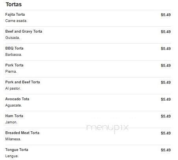
Task: Click the Milanesa description
Action: (x=13, y=139)
